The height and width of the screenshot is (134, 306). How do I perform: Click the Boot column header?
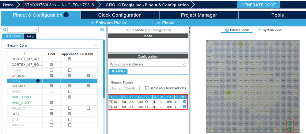point(51,54)
